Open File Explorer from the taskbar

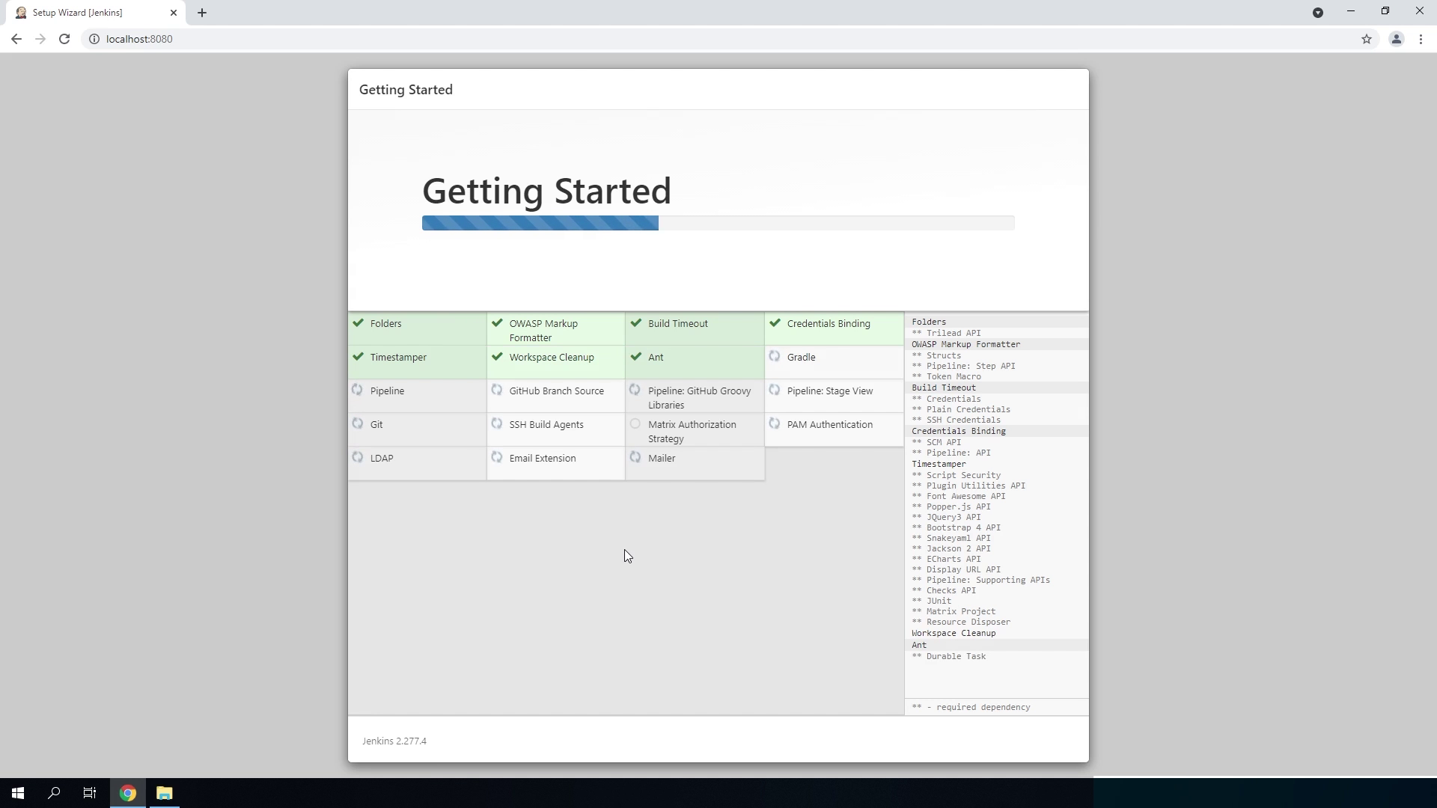164,793
